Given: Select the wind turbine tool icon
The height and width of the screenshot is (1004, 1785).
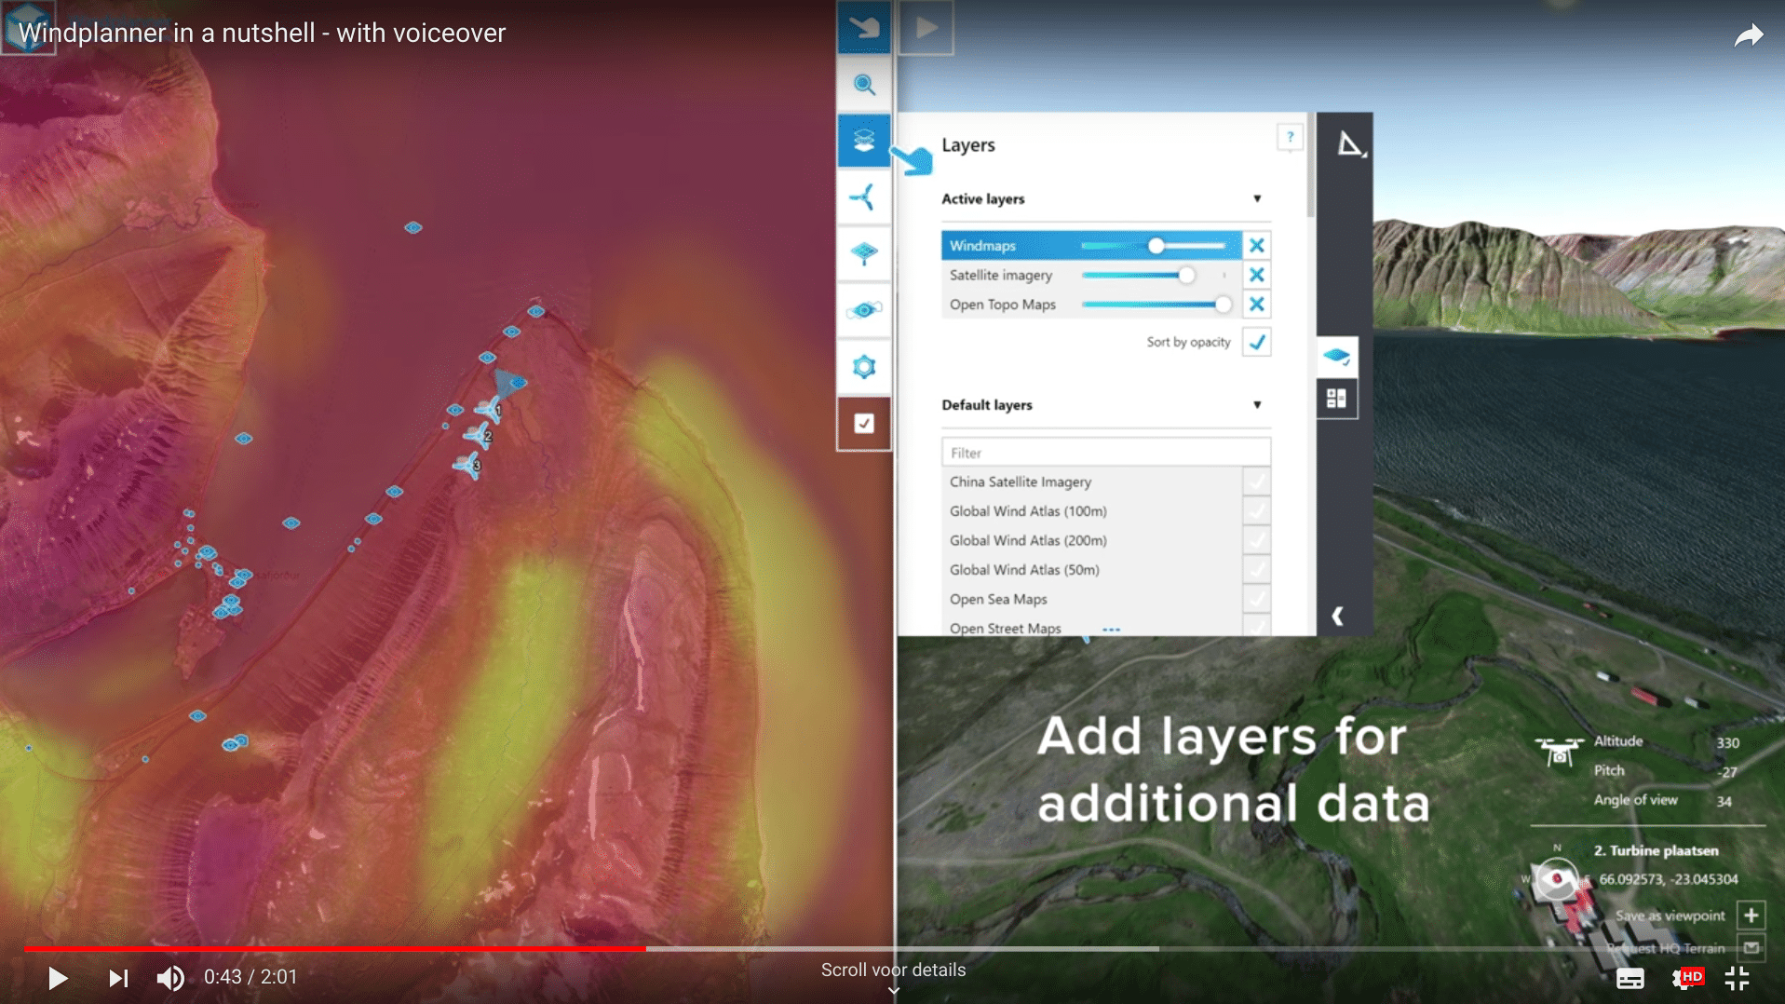Looking at the screenshot, I should [864, 197].
